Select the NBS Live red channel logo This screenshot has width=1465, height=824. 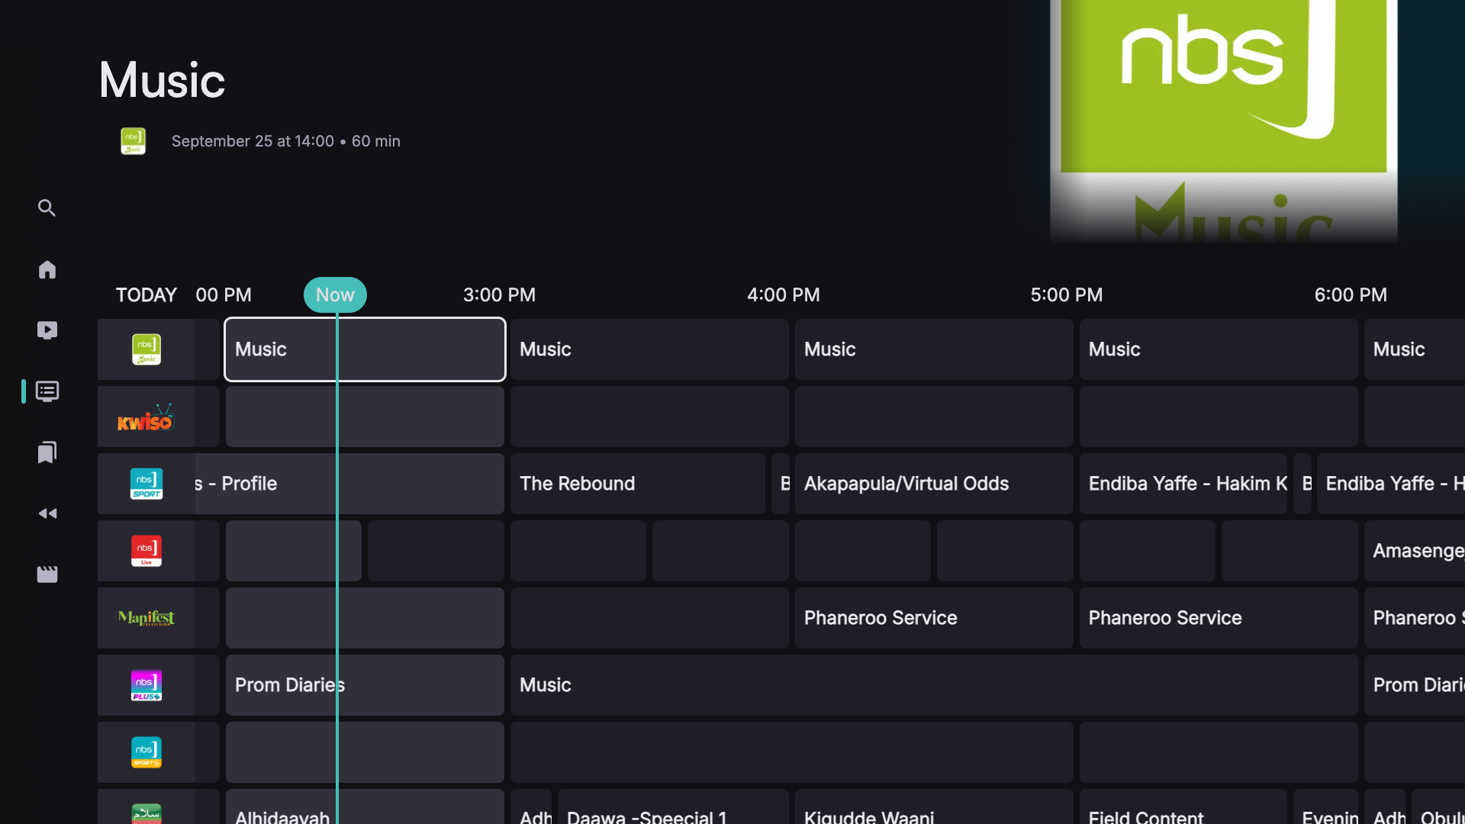click(x=146, y=551)
